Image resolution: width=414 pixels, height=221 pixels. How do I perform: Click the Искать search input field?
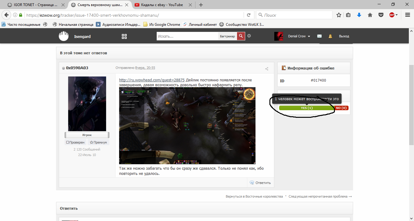click(x=187, y=36)
